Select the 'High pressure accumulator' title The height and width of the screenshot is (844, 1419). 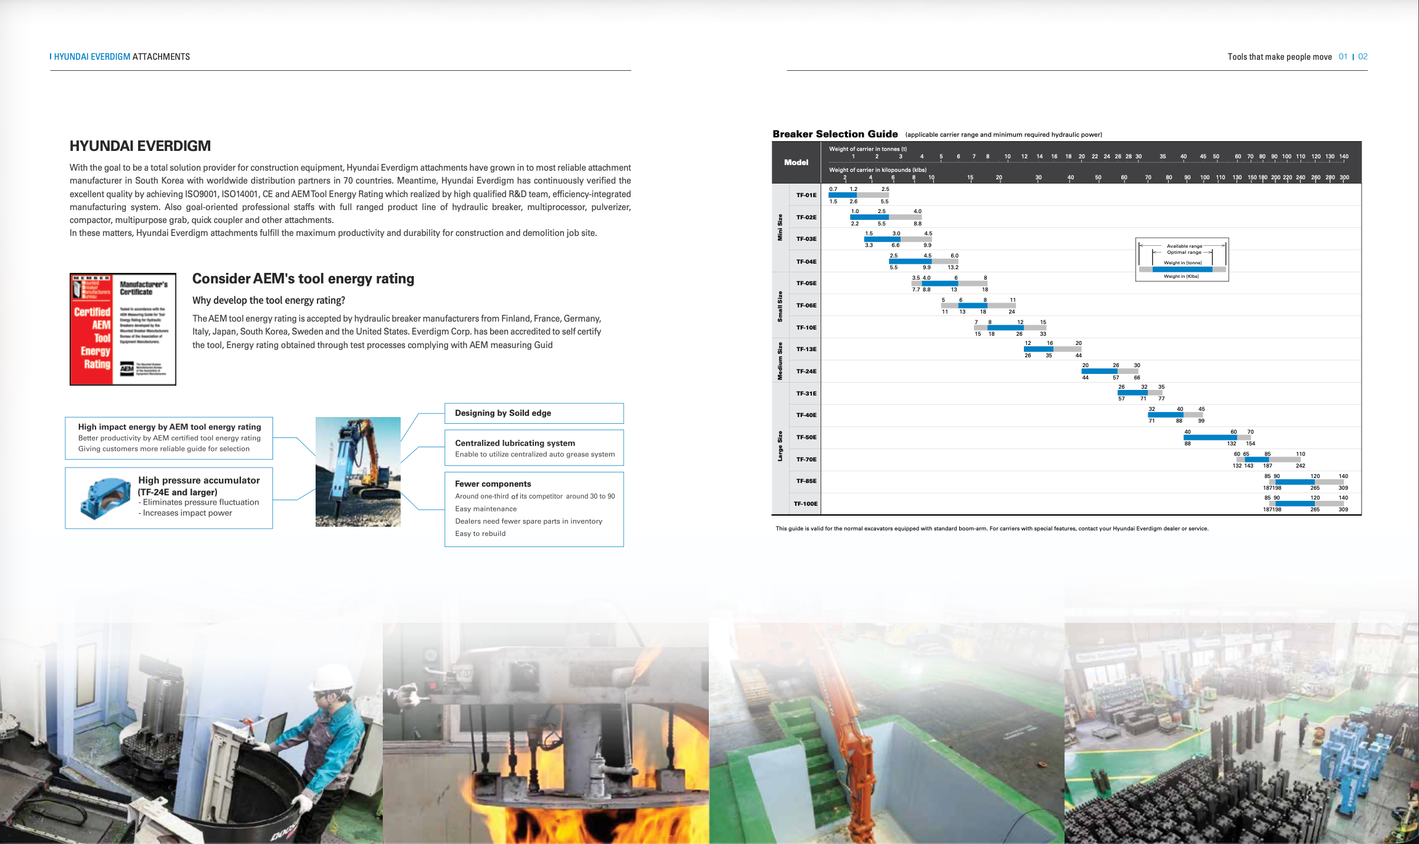[x=199, y=481]
